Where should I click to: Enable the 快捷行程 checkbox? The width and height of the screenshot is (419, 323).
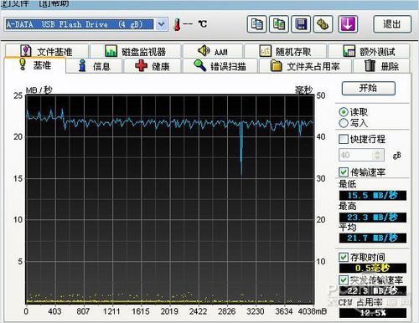[x=344, y=139]
